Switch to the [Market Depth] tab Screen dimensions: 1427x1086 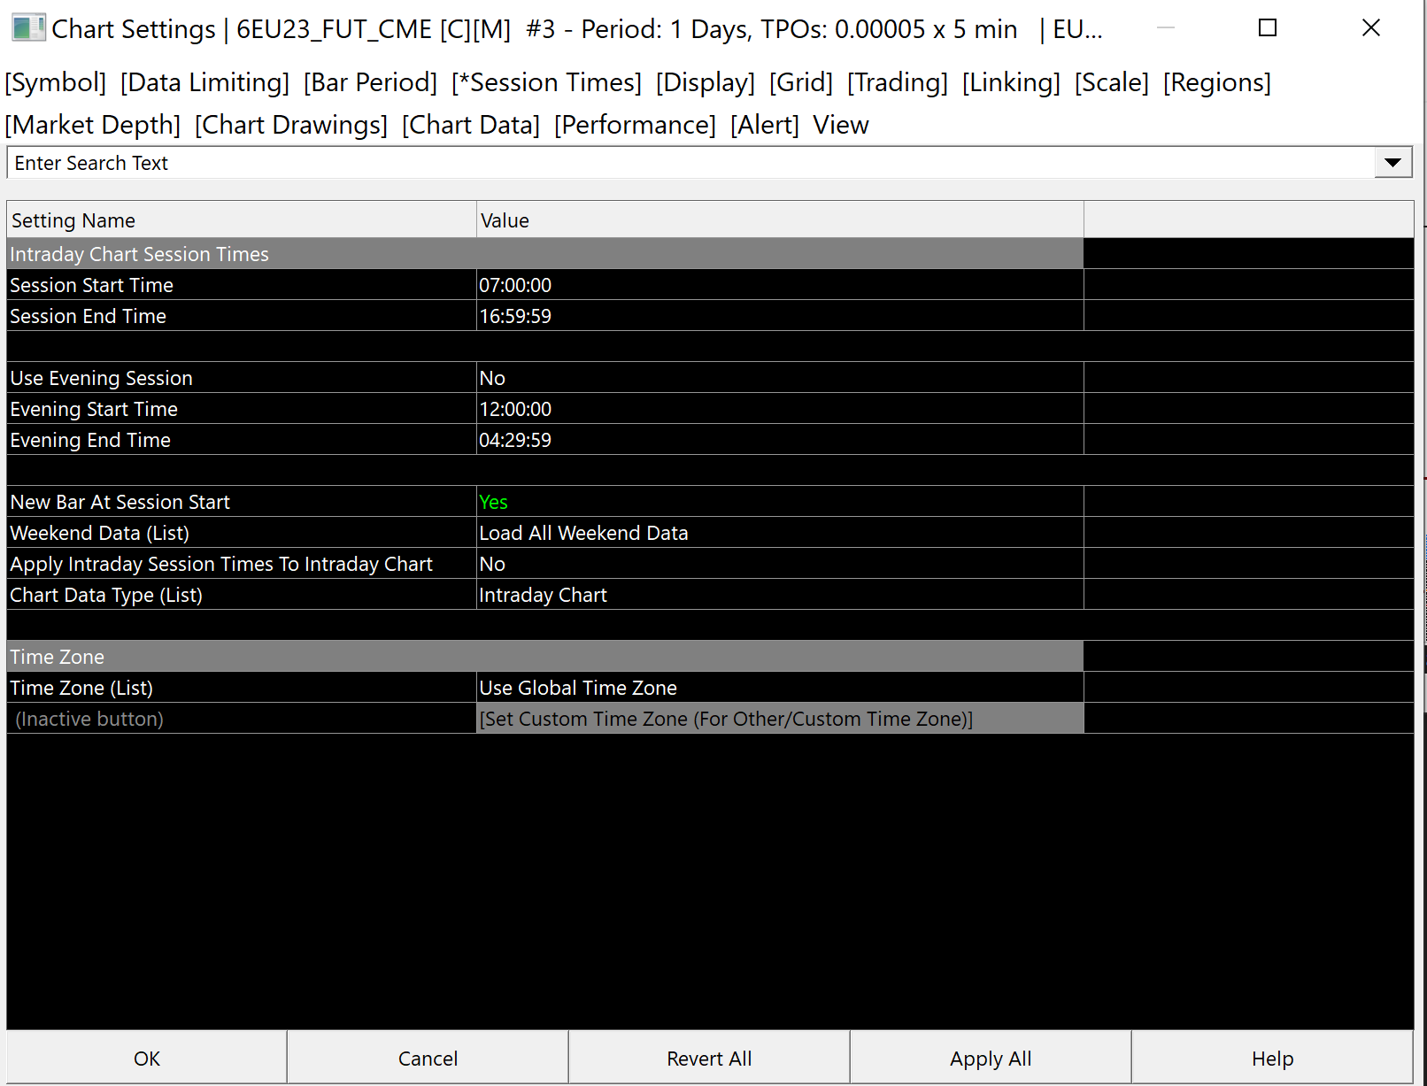tap(93, 125)
